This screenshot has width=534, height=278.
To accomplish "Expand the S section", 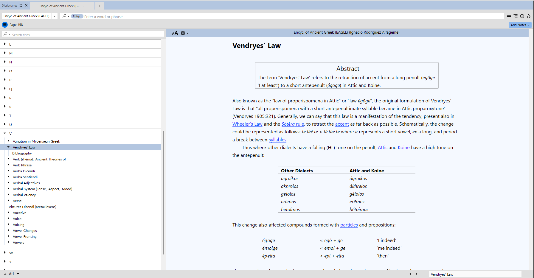I will pos(5,107).
